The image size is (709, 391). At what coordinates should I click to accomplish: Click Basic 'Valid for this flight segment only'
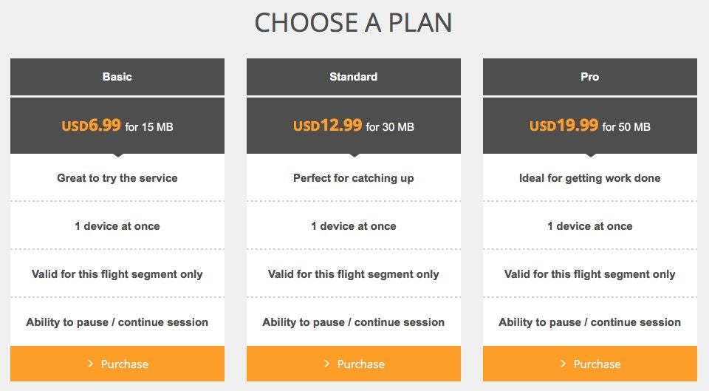coord(117,273)
